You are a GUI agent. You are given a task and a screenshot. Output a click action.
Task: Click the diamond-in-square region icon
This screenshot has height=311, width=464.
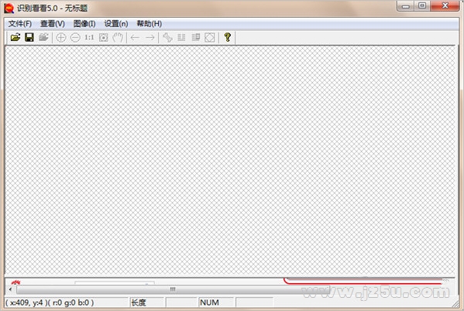tap(209, 38)
